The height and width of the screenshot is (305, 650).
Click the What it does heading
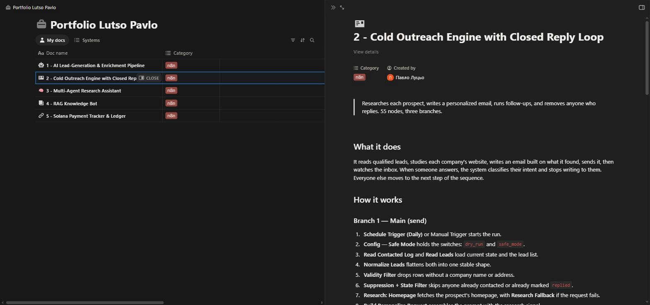377,147
